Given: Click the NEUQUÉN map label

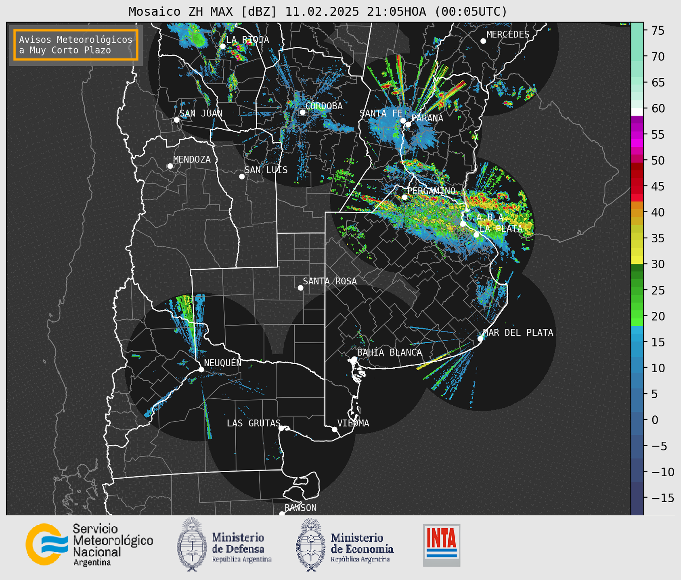Looking at the screenshot, I should tap(222, 363).
